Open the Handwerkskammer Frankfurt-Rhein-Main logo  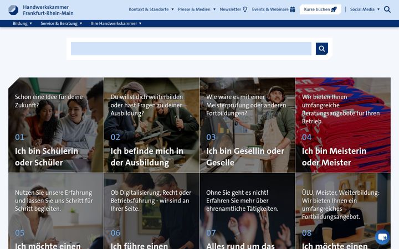point(40,10)
